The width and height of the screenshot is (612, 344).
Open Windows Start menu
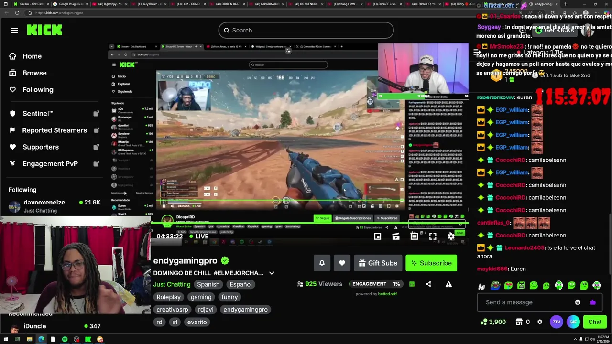pos(5,340)
